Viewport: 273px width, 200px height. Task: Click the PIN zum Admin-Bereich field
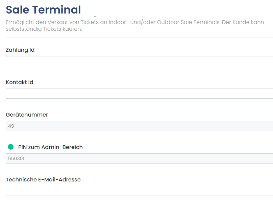coord(139,158)
